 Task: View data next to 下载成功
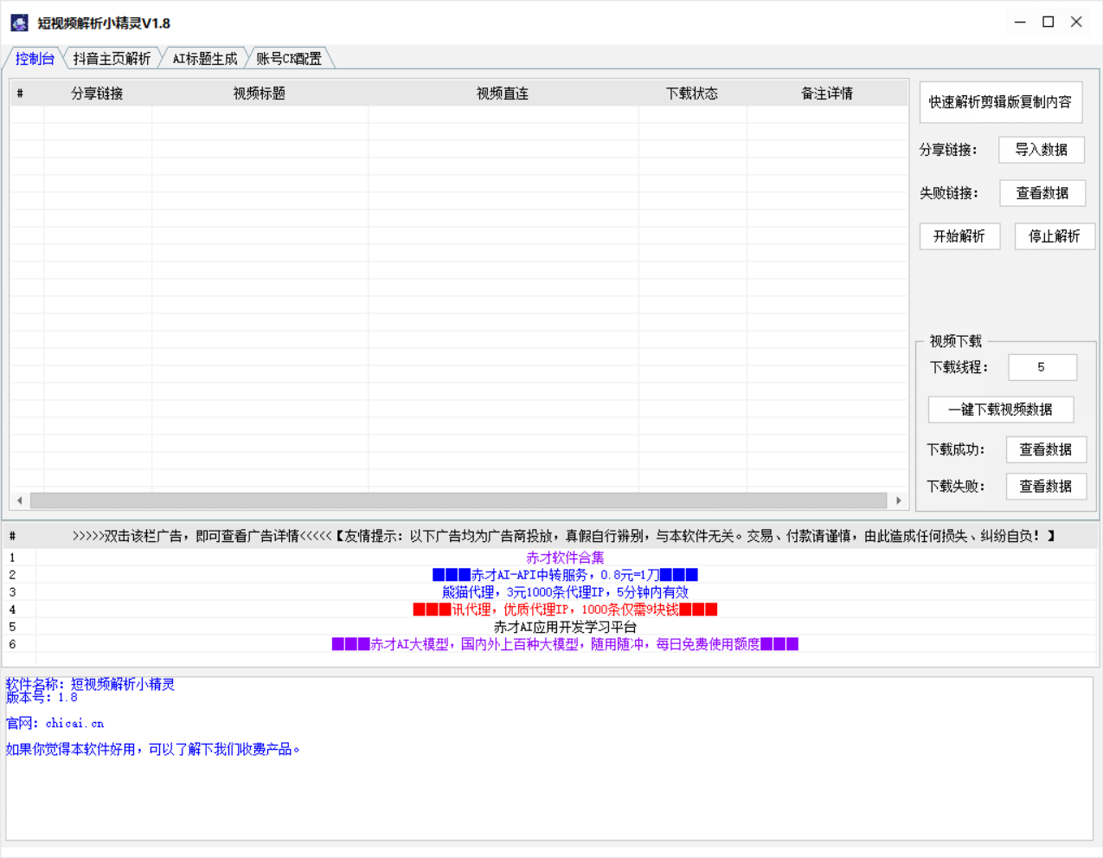coord(1046,449)
